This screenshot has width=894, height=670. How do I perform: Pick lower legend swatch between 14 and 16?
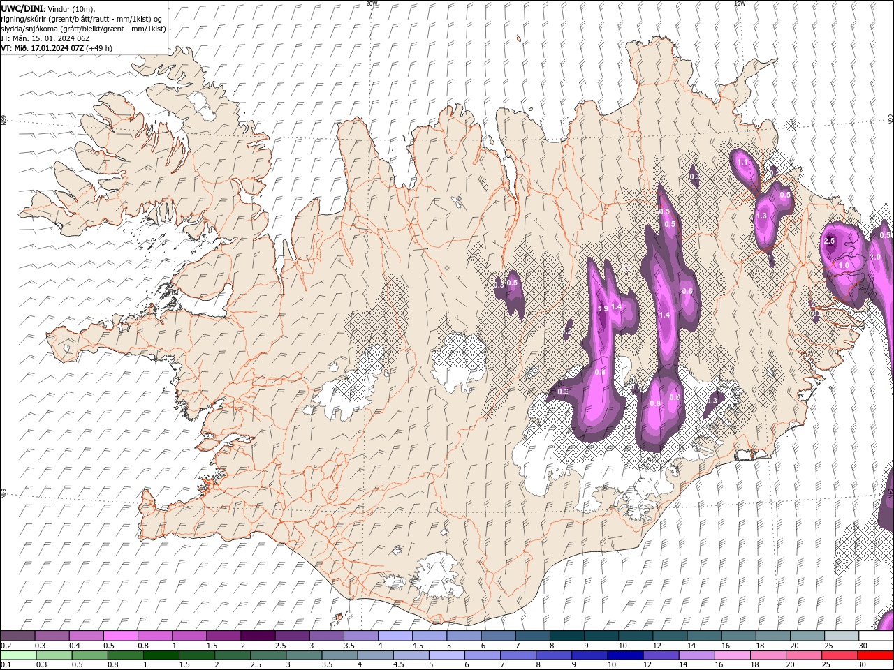click(696, 655)
